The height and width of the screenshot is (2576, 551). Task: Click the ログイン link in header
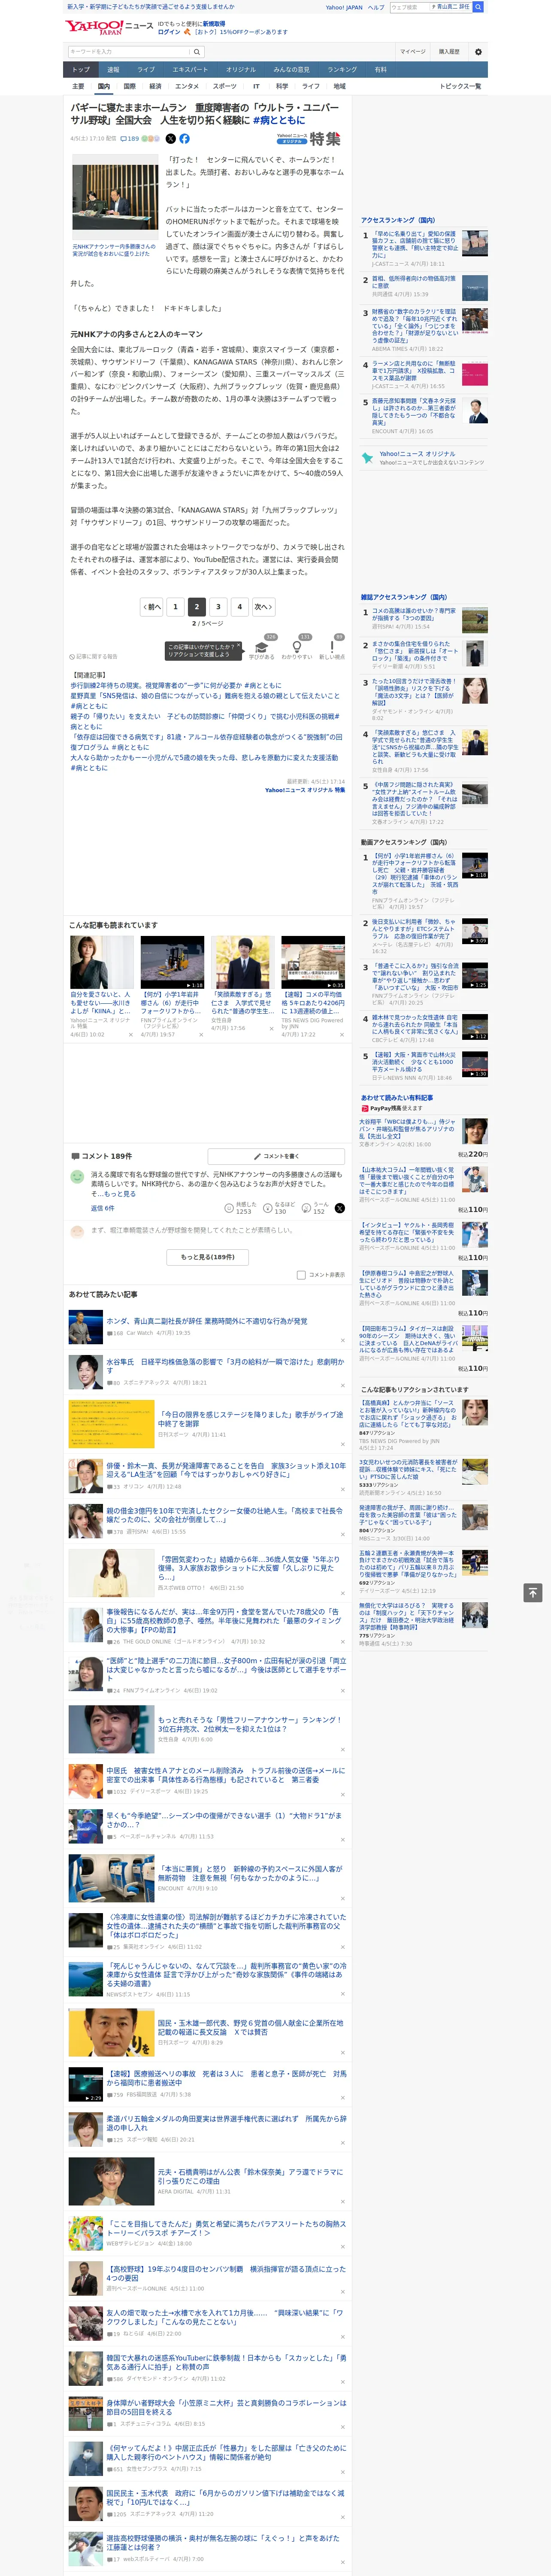[x=169, y=32]
